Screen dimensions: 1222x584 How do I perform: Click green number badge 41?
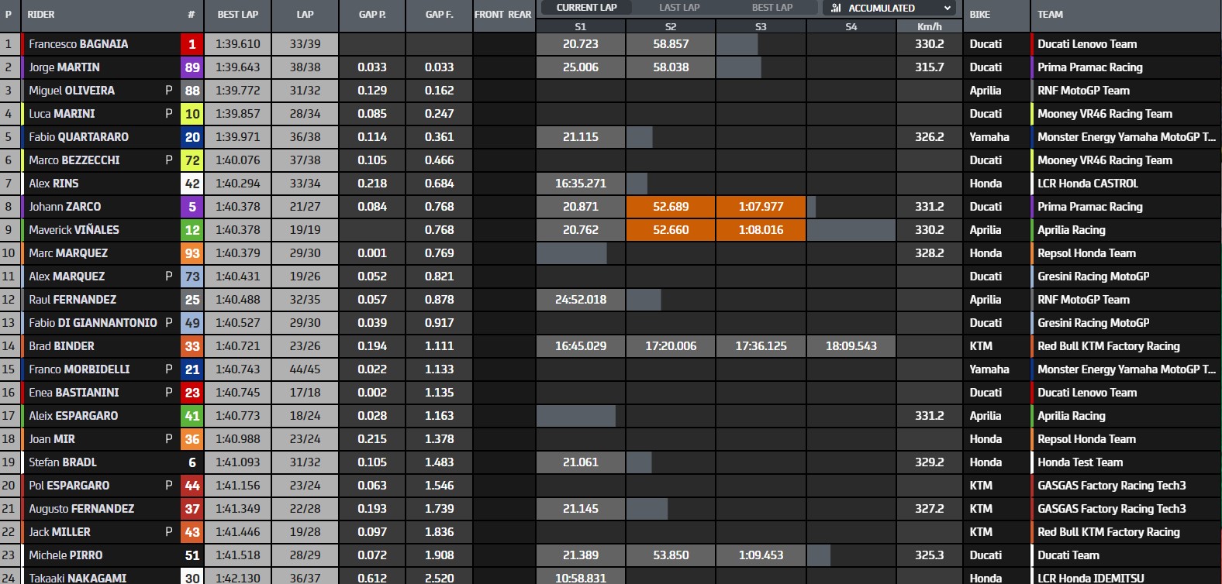point(192,416)
